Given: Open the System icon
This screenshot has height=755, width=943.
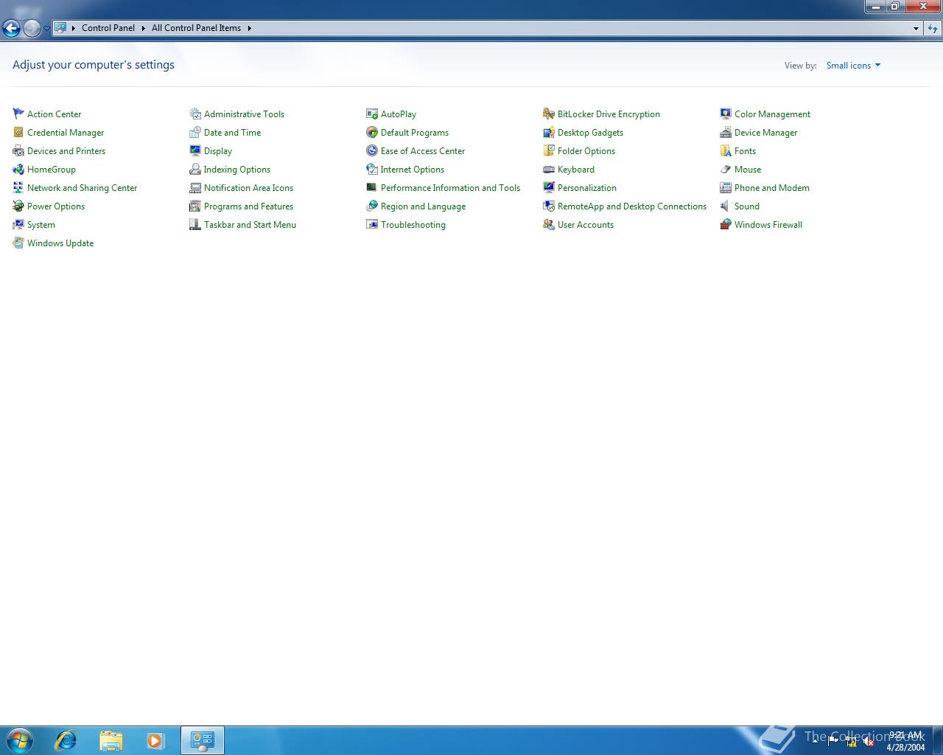Looking at the screenshot, I should click(x=18, y=224).
